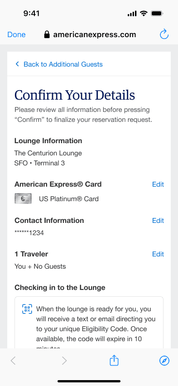Tap the Confirm Your Details heading
This screenshot has height=386, width=178.
point(75,95)
